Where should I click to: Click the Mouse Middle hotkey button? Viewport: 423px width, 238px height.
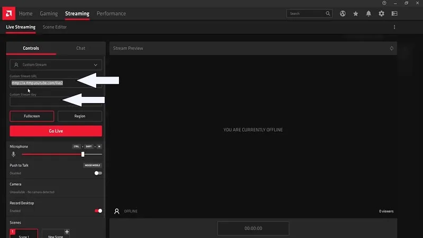[x=93, y=165]
